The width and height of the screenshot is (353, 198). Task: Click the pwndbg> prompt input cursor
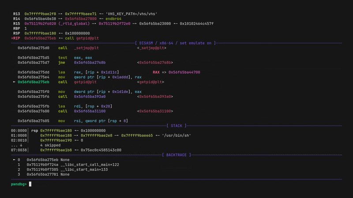point(30,184)
